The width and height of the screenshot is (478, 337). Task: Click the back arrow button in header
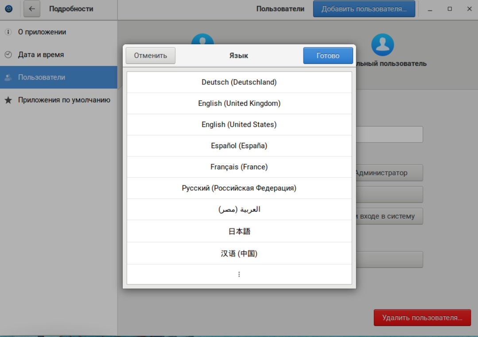pos(32,9)
